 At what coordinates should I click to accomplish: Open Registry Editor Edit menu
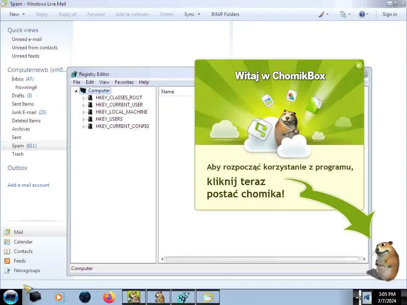pyautogui.click(x=89, y=82)
